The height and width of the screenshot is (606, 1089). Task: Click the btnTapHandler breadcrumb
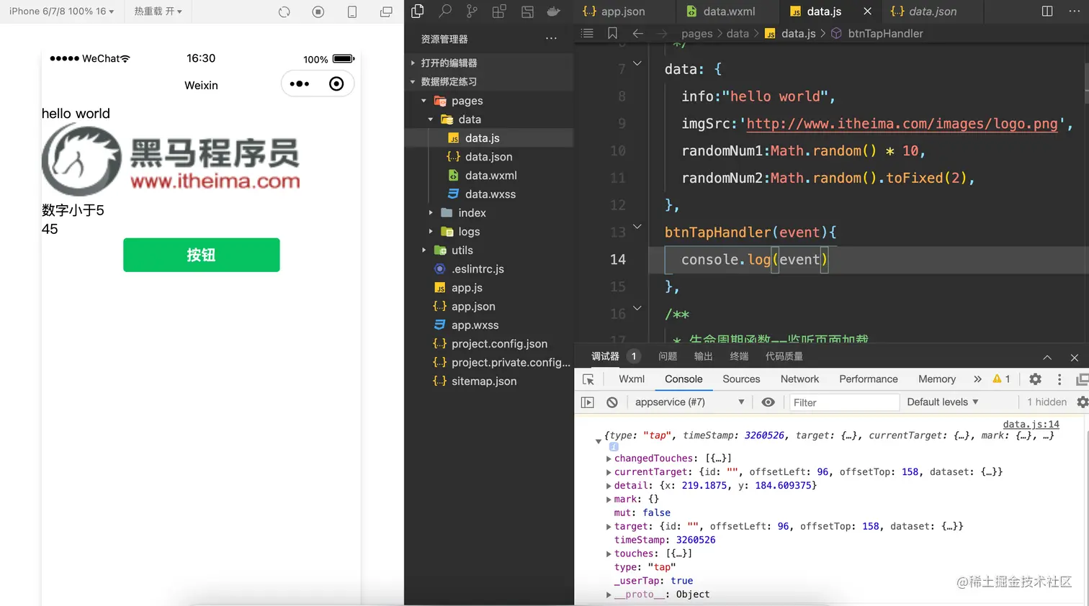[x=885, y=33]
